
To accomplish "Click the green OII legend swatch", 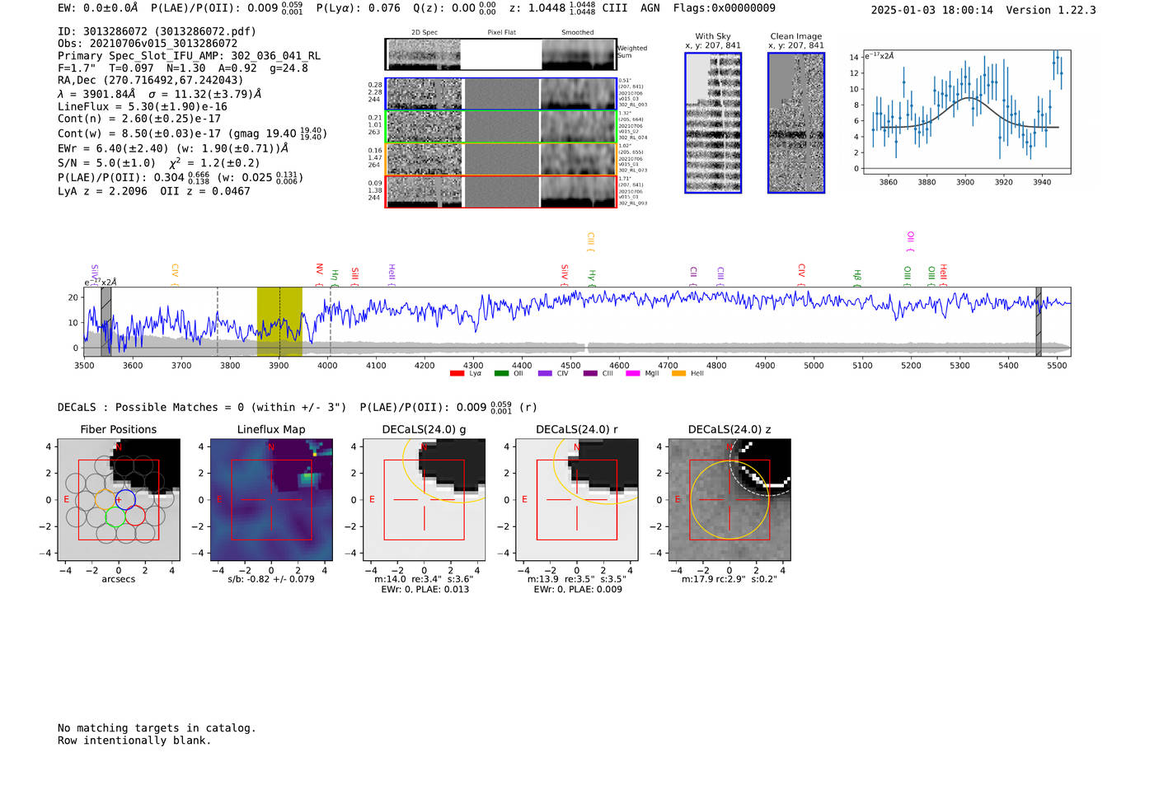I will [501, 374].
